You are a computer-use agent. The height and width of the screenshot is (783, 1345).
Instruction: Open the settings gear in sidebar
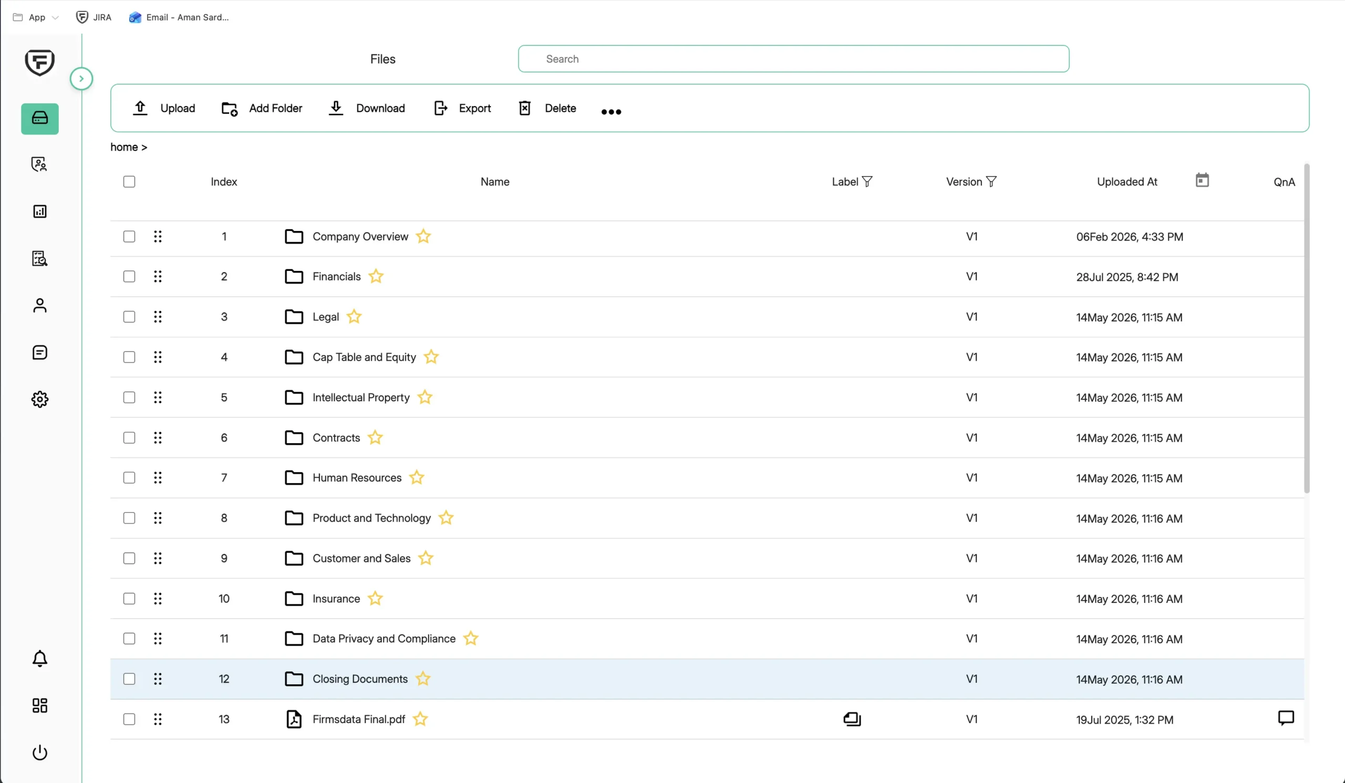[39, 400]
